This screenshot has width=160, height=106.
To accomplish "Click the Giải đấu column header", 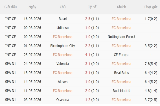I will (x=10, y=7).
